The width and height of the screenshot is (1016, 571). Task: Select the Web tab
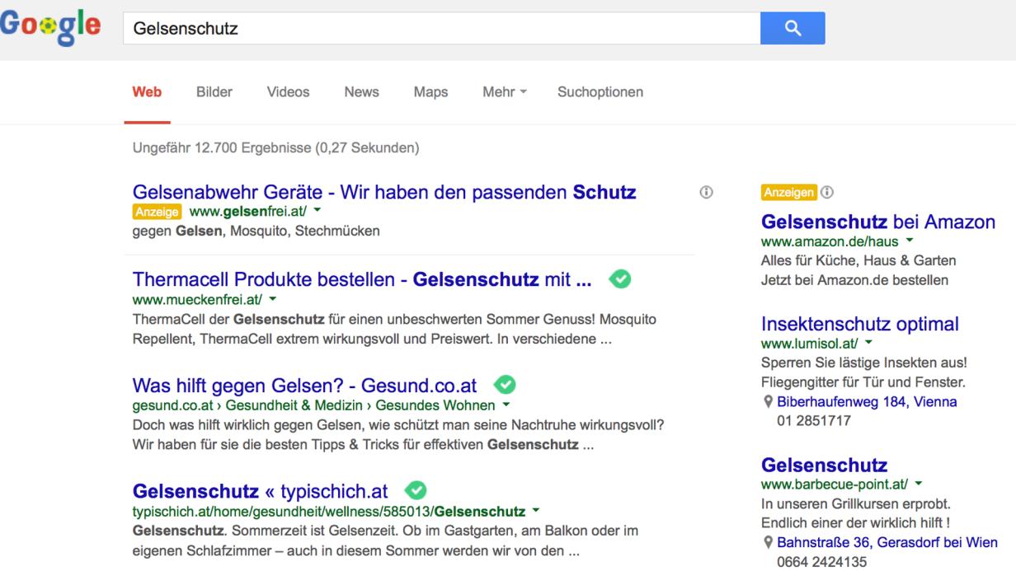click(147, 92)
